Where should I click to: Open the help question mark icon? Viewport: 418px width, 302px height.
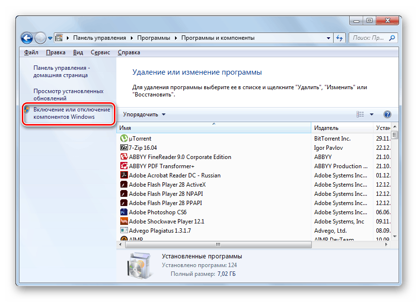tap(387, 114)
